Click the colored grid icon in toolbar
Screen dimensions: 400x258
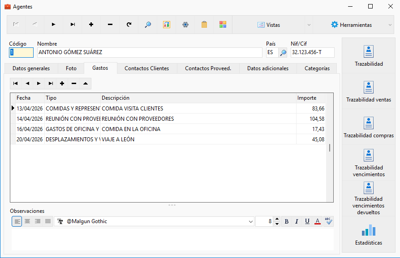[x=223, y=25]
